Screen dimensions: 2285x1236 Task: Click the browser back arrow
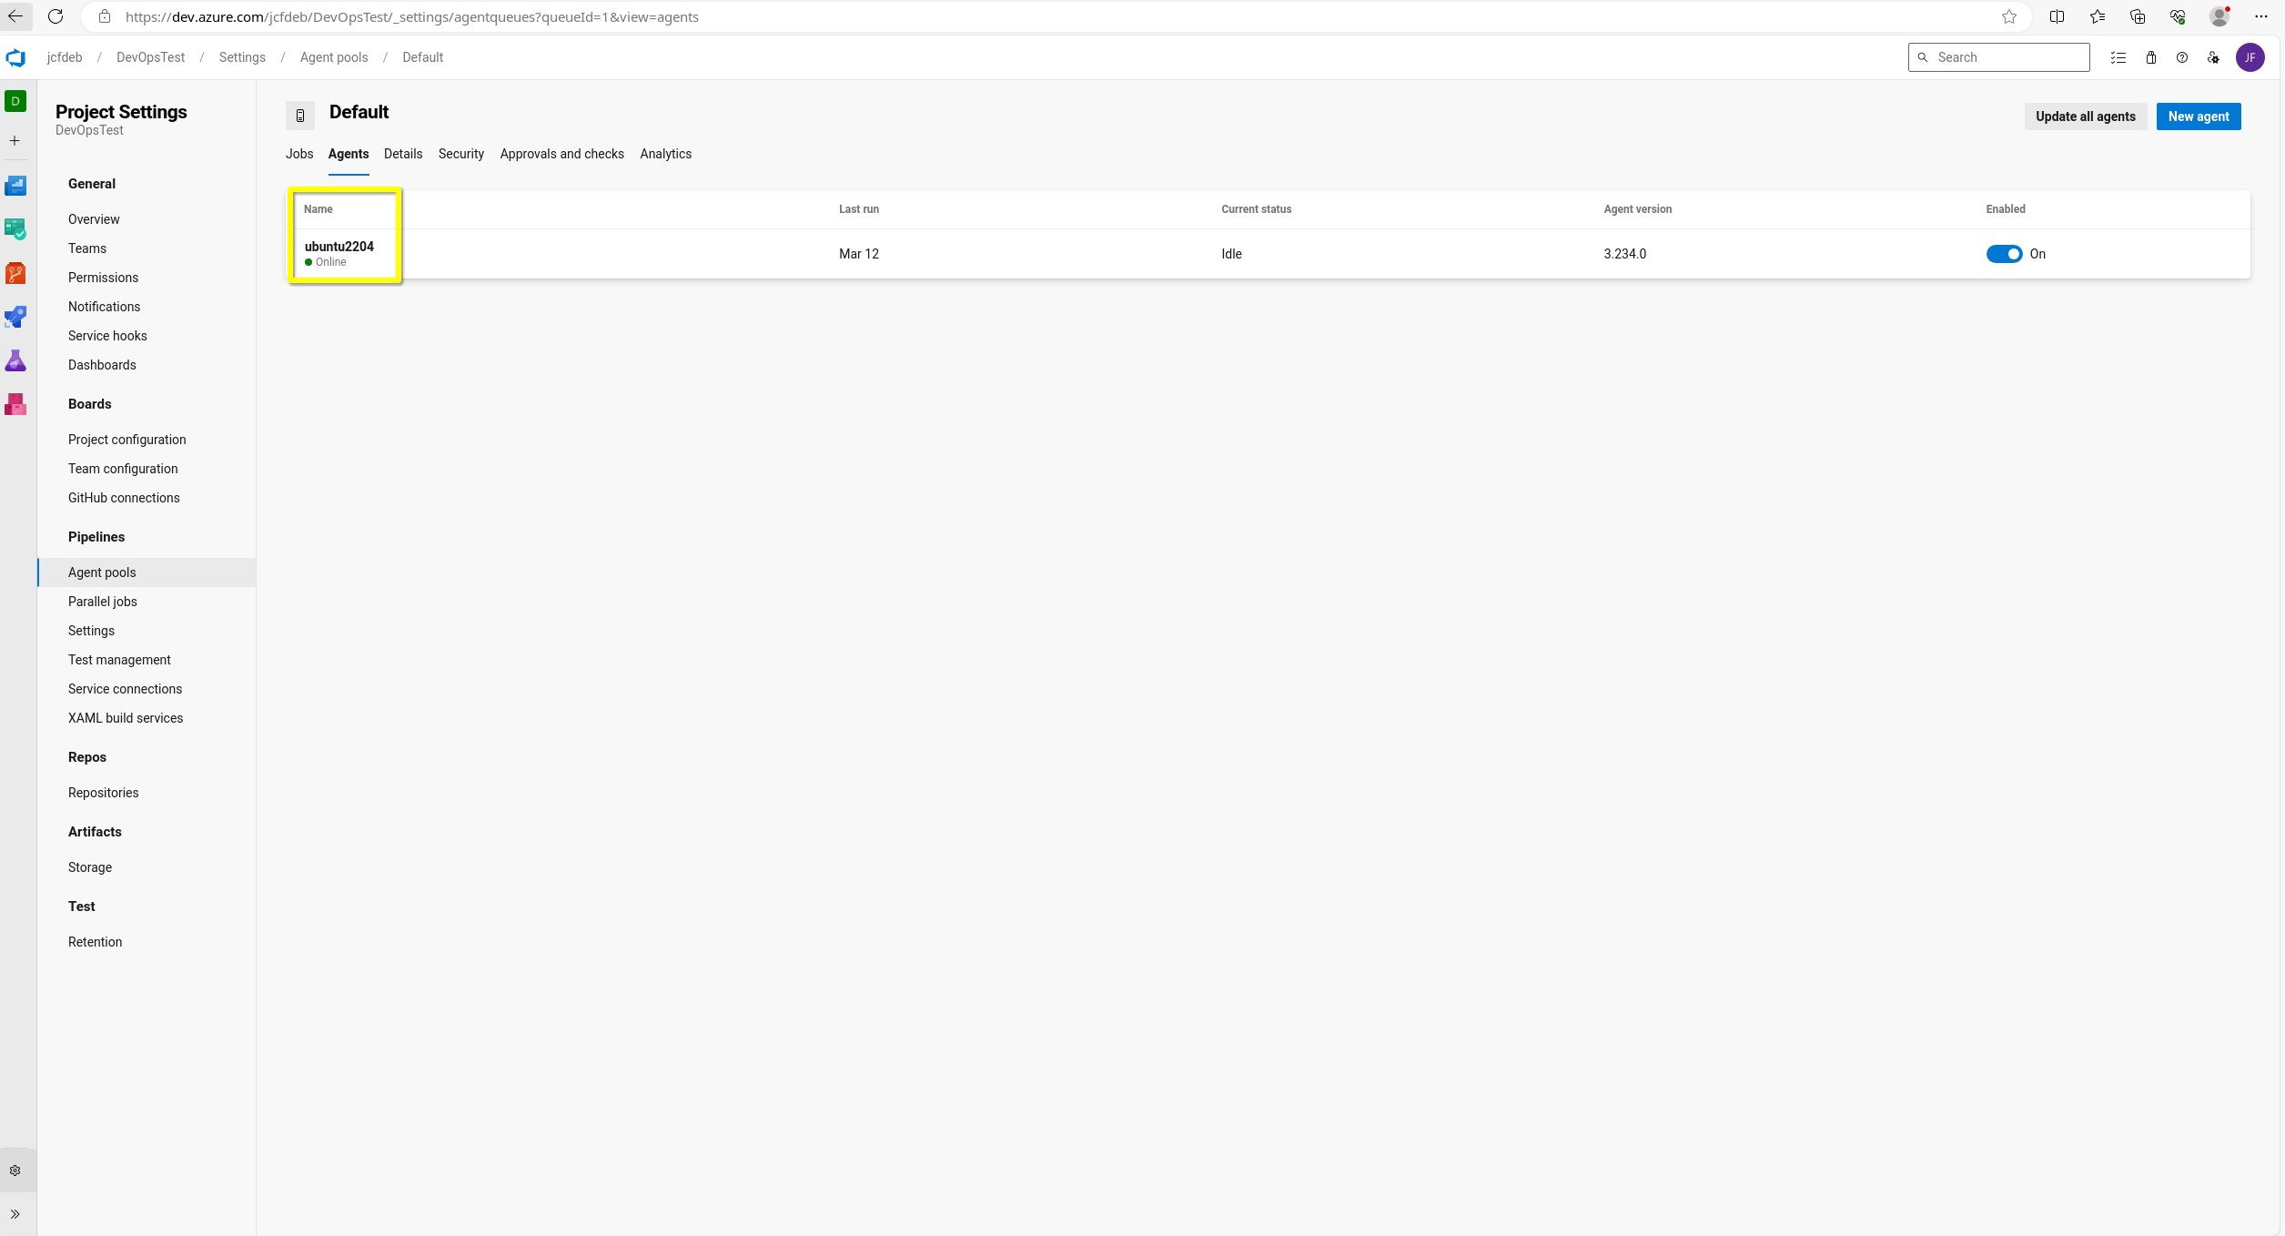[15, 16]
